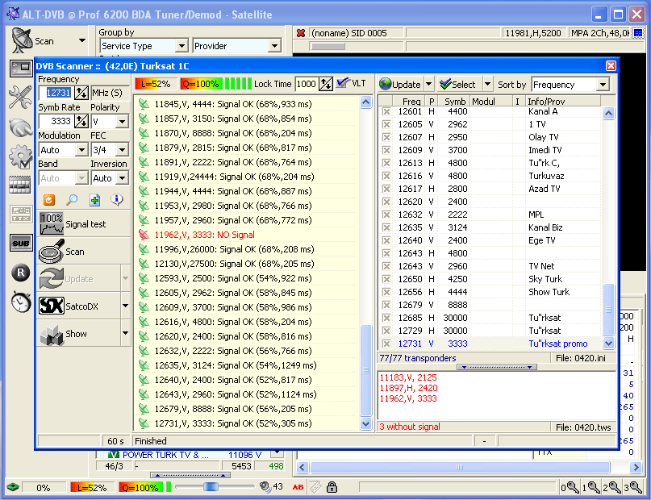The width and height of the screenshot is (651, 500).
Task: Click the magnifier search icon in scanner
Action: click(72, 200)
